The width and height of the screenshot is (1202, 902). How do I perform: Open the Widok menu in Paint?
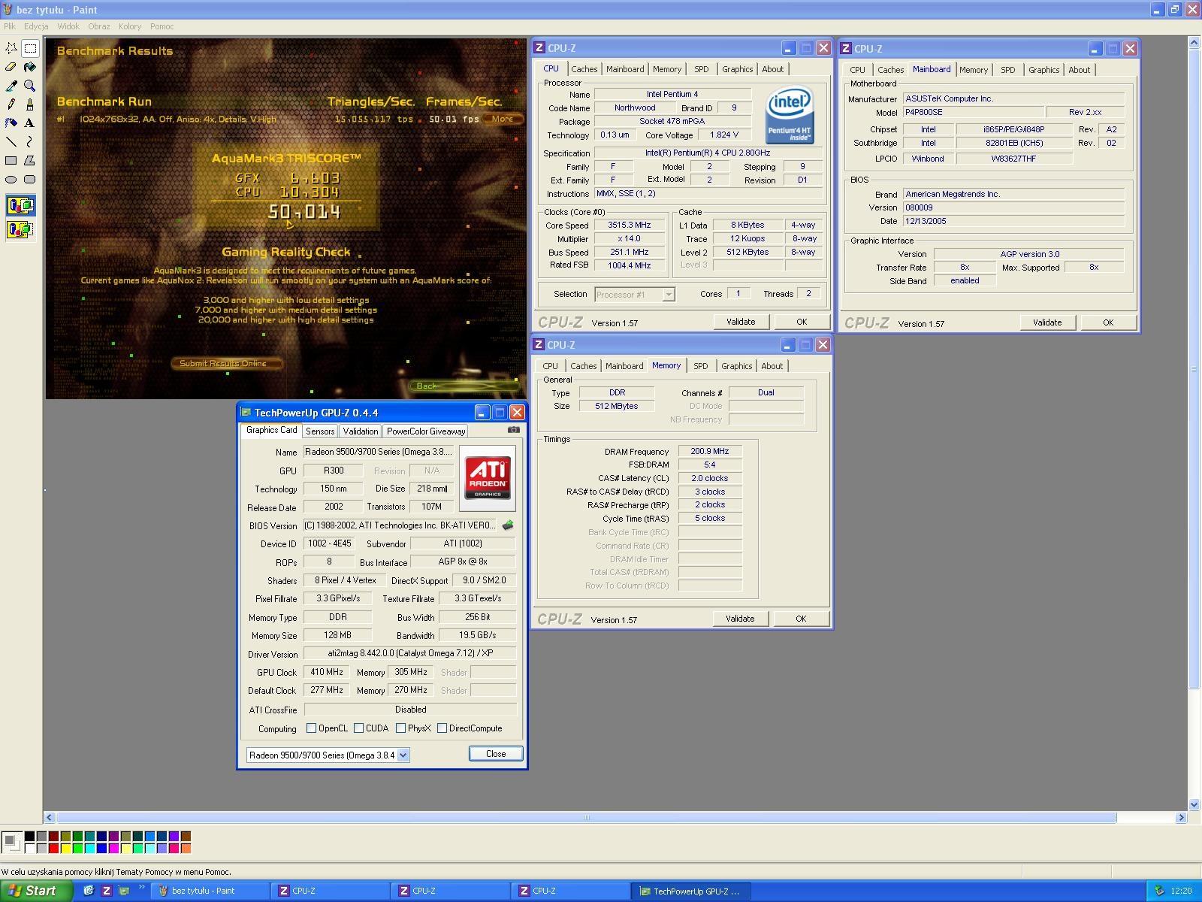point(68,26)
